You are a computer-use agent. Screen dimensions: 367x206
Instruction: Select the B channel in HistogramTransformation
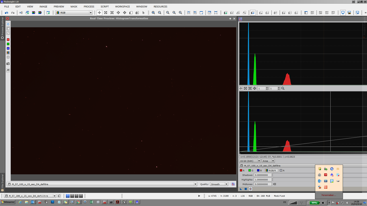[x=259, y=171]
